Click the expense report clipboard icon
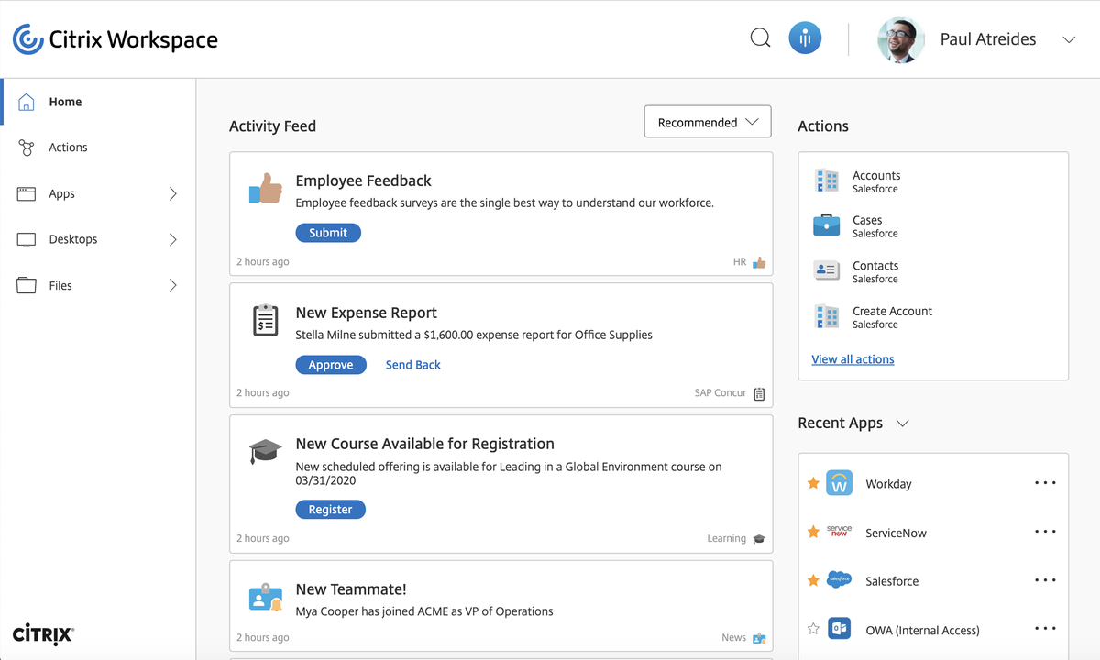The image size is (1100, 660). click(266, 320)
